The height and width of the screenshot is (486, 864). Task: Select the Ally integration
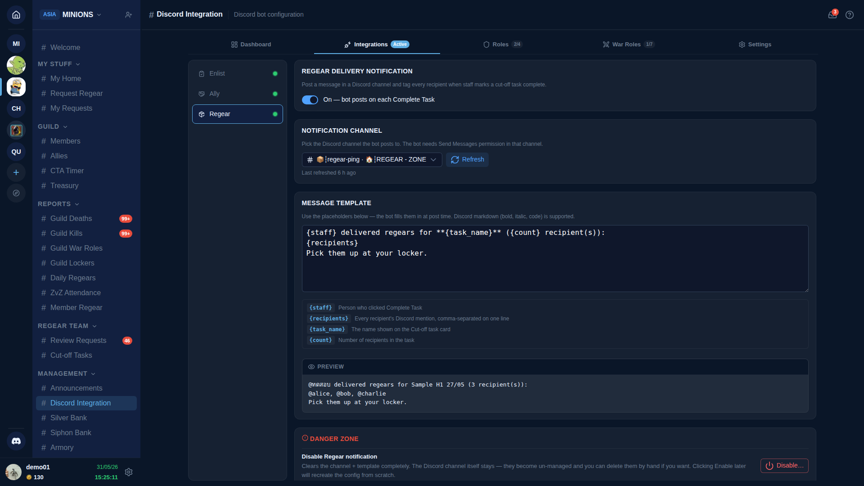tap(238, 94)
